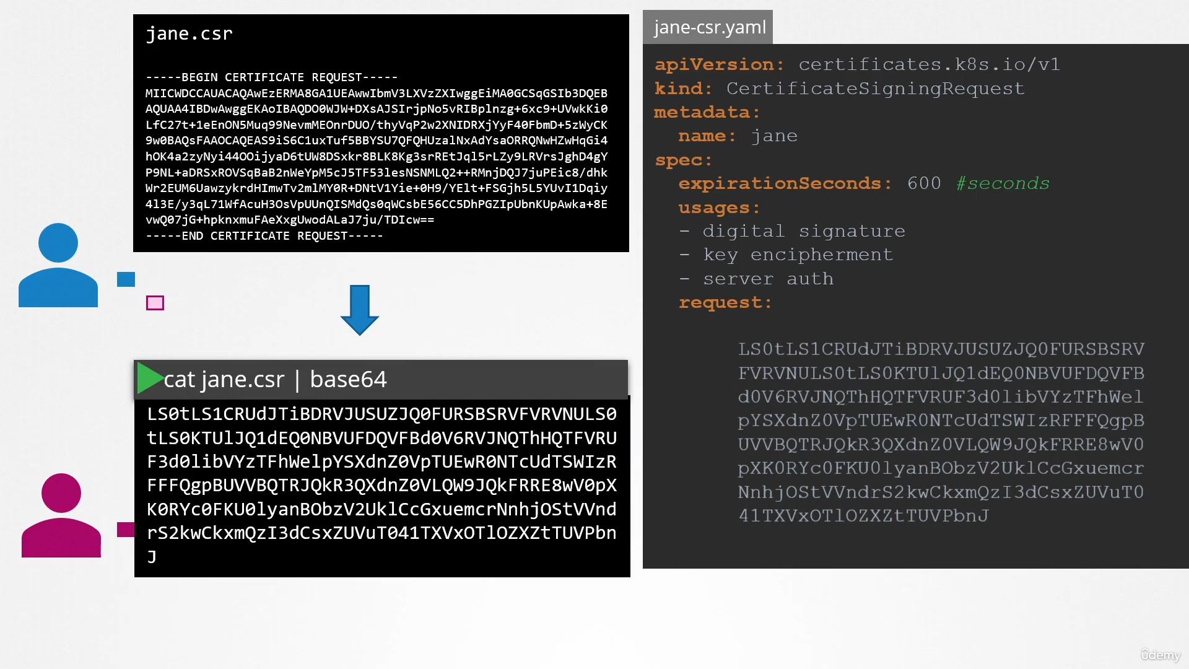
Task: Select the key encipherment usage entry
Action: pos(786,255)
